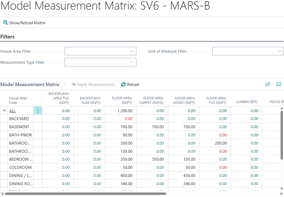Viewport: 284px width, 197px height.
Task: Click 1,200.00 floor area value for ALL
Action: (125, 111)
